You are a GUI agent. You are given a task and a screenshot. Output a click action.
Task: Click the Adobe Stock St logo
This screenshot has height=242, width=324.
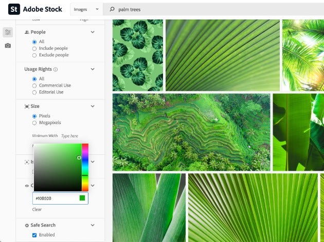coord(14,9)
